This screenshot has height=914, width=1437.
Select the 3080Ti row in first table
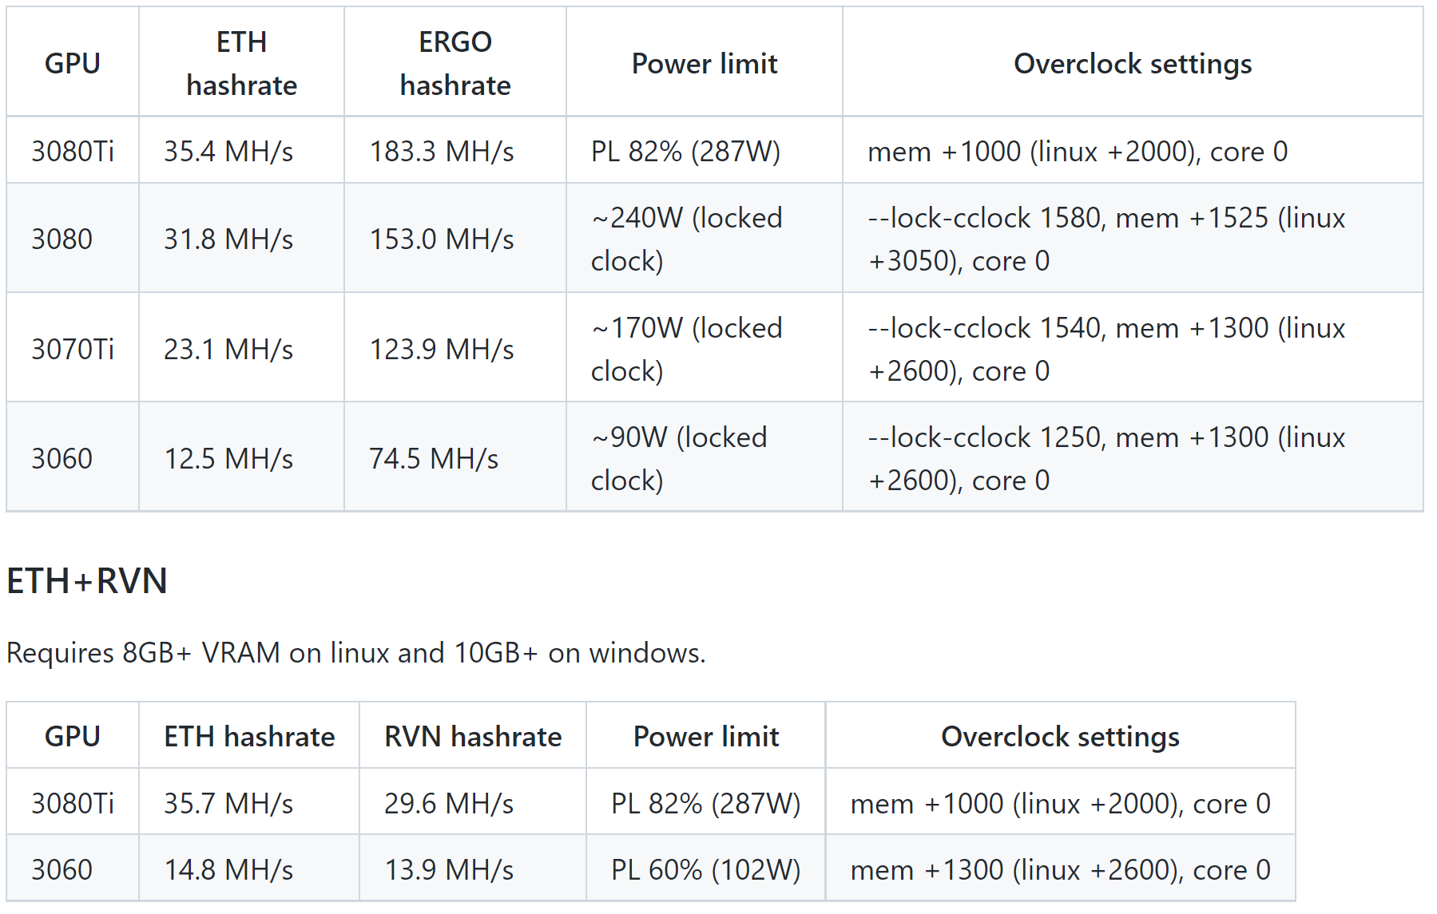[x=715, y=151]
